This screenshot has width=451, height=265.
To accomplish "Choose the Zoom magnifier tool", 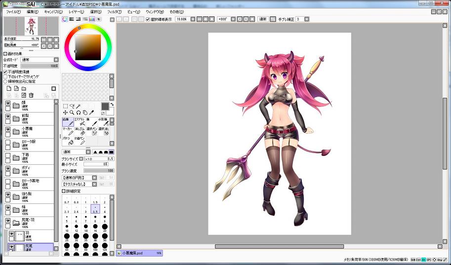I will [x=72, y=113].
